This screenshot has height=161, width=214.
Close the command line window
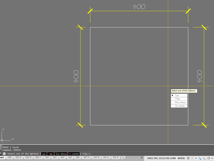(x=0, y=149)
